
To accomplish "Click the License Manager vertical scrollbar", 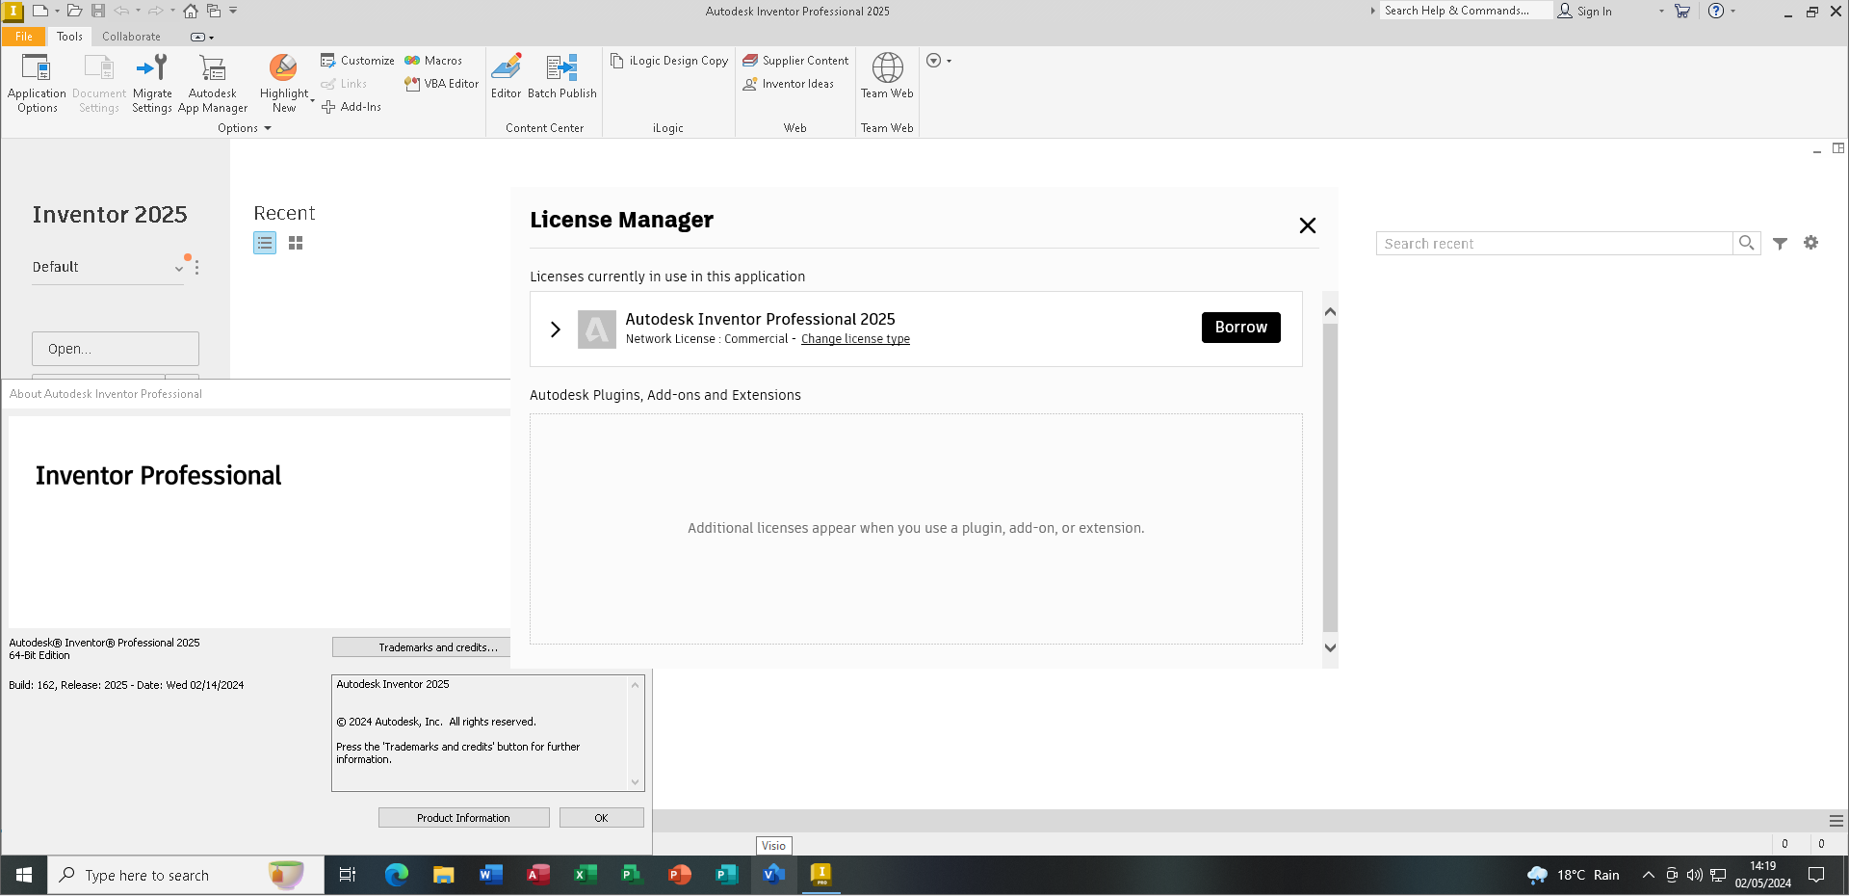I will click(x=1330, y=477).
